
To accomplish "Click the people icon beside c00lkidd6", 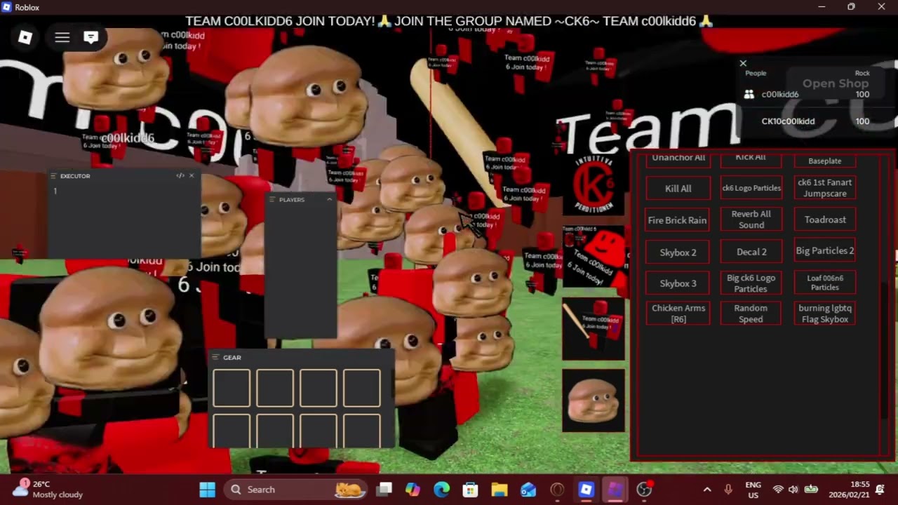I will [x=749, y=95].
